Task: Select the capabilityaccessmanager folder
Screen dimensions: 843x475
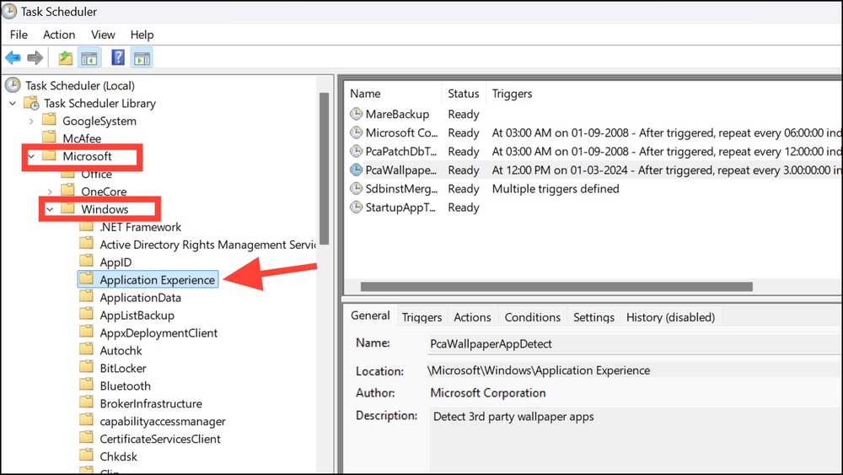Action: 163,421
